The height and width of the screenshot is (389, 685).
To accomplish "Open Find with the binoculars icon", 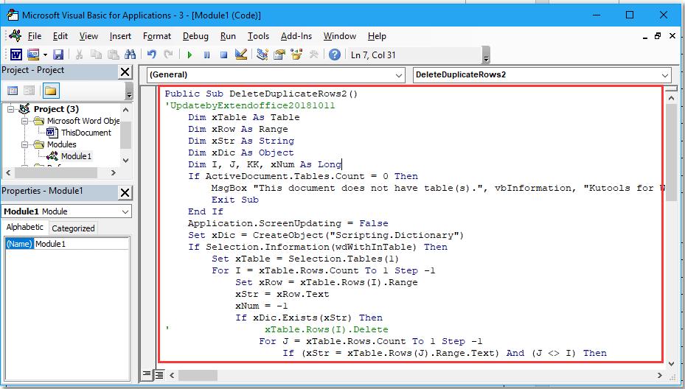I will coord(130,55).
